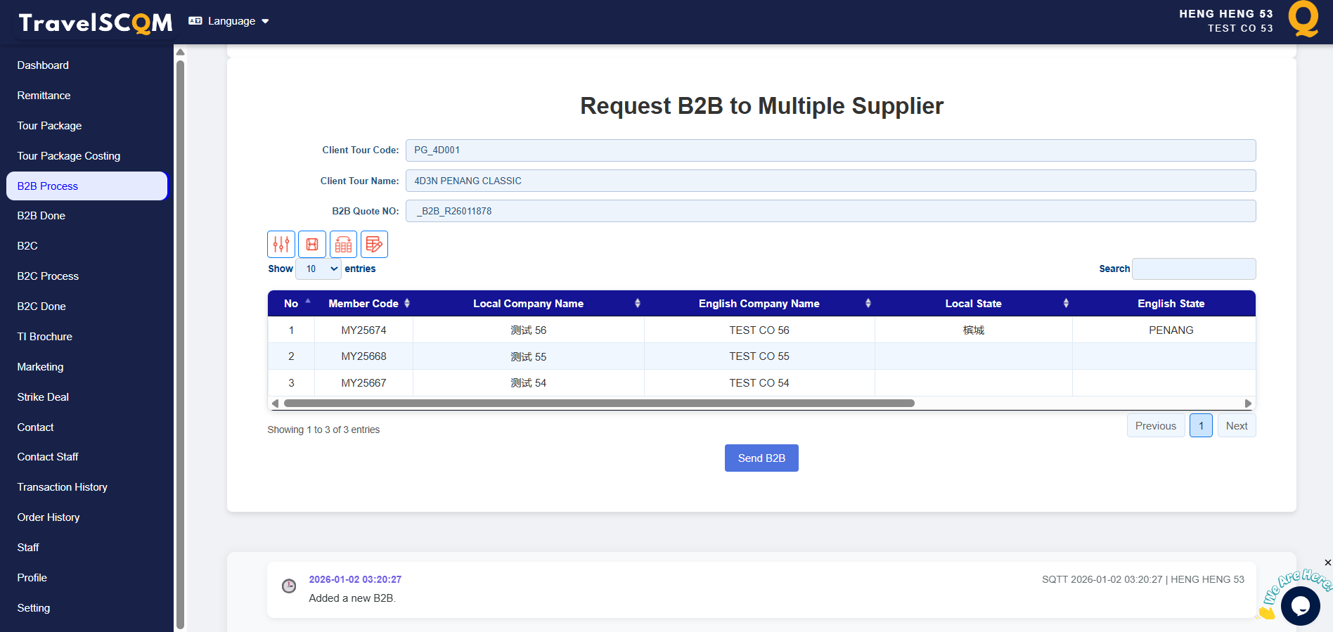
Task: Click the Next pagination button
Action: (x=1236, y=426)
